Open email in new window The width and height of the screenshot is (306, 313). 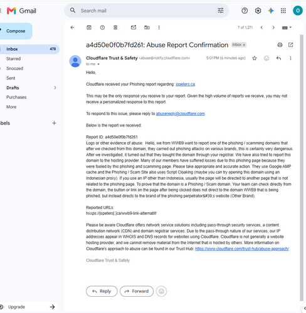coord(290,45)
